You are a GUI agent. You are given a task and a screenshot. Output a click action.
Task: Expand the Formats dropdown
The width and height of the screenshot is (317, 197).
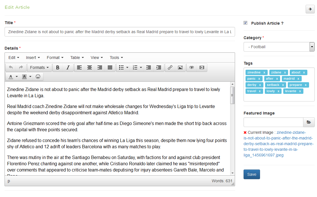pyautogui.click(x=39, y=67)
